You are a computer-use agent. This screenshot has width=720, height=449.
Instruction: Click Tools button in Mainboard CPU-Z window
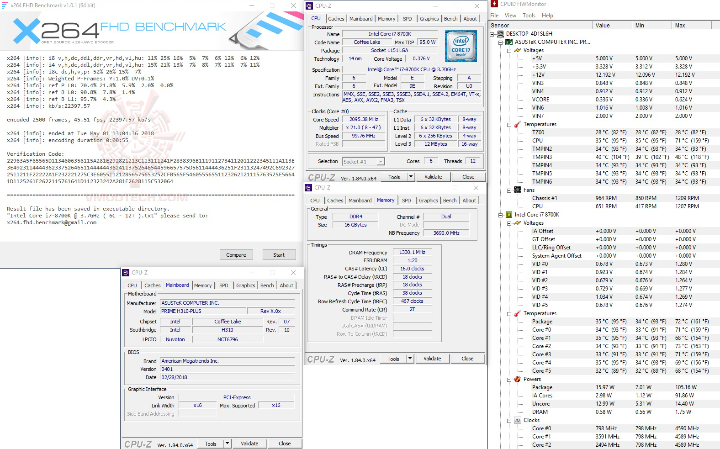tap(211, 444)
